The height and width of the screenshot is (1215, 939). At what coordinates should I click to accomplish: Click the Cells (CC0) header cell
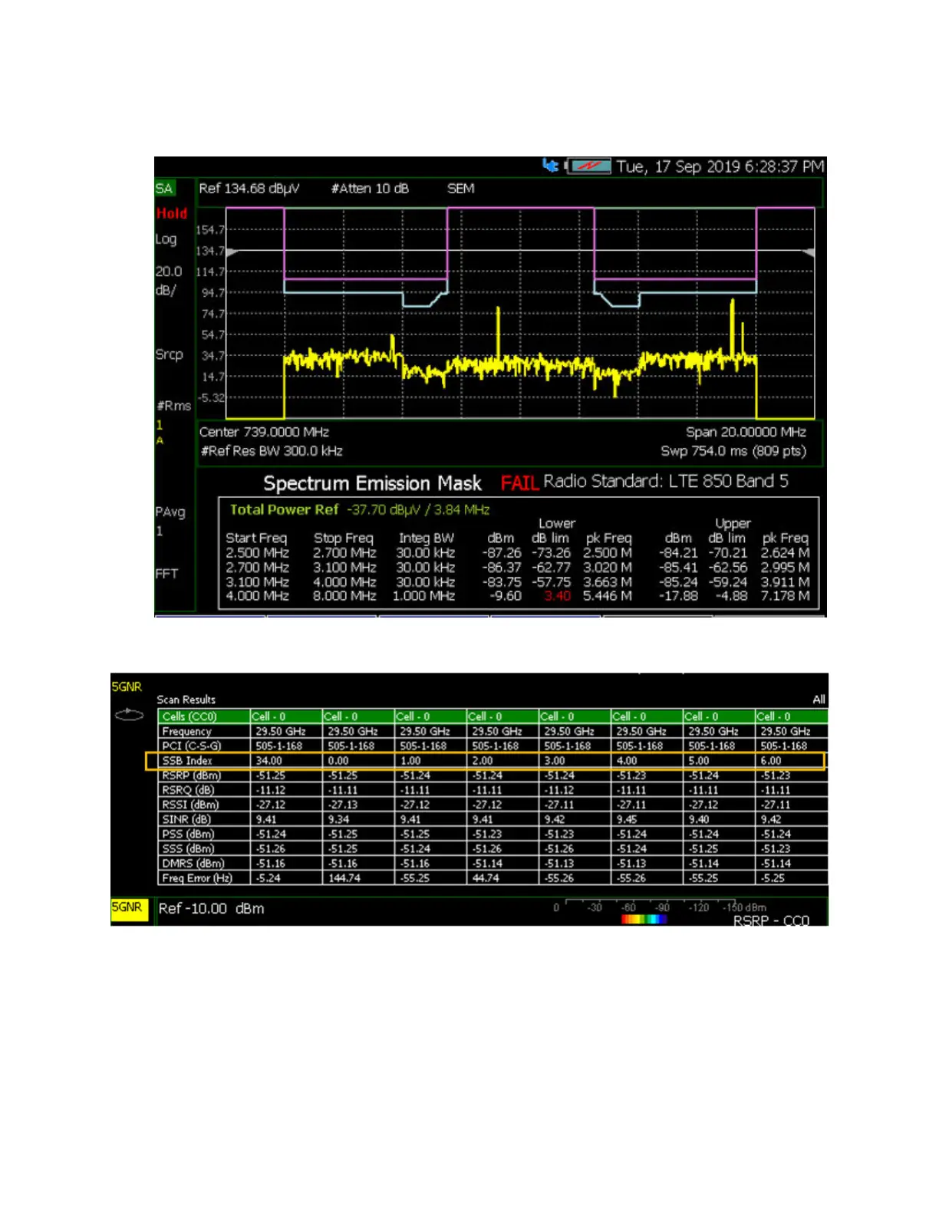205,716
